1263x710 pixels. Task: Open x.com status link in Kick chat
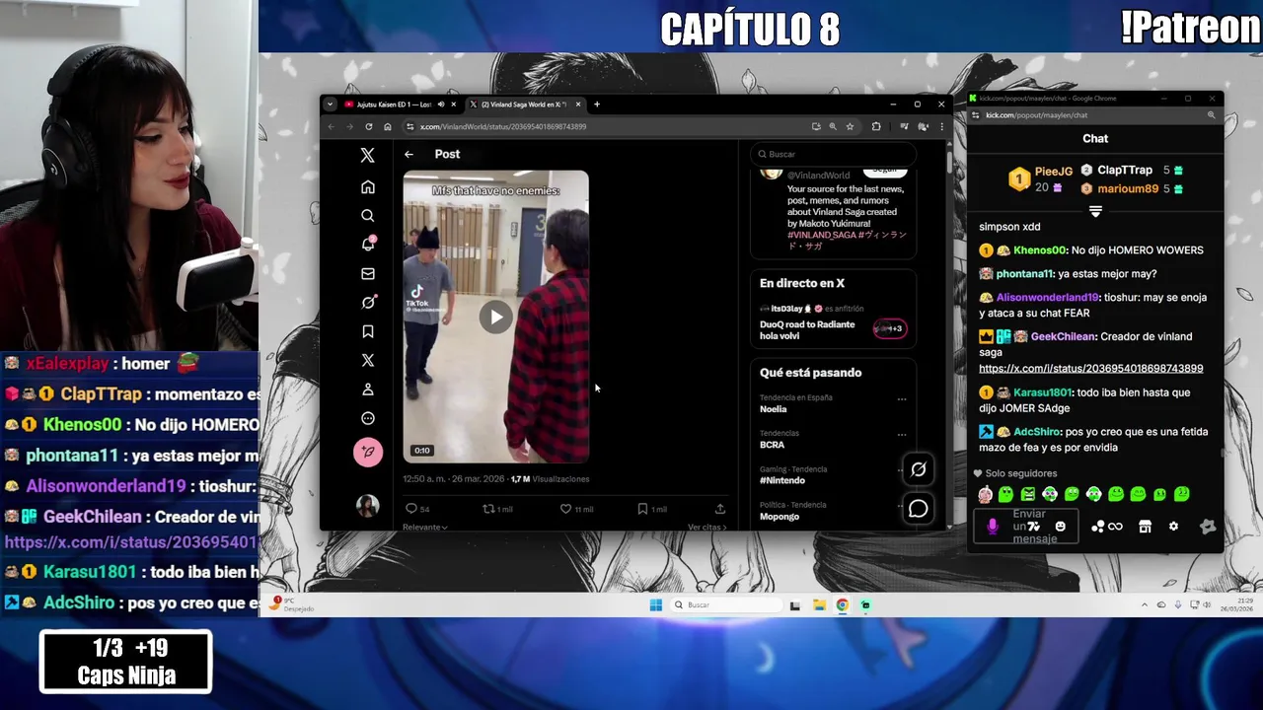point(1090,368)
